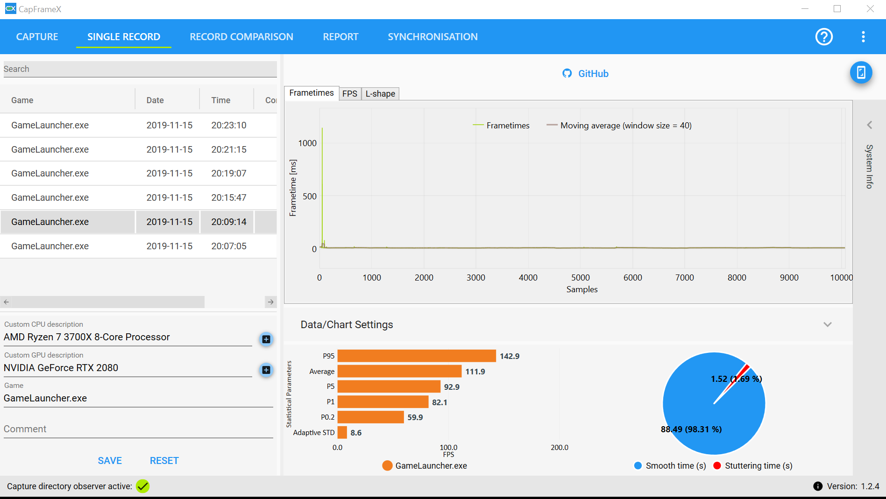Click the record list horizontal scrollbar
Viewport: 886px width, 499px height.
coord(108,302)
